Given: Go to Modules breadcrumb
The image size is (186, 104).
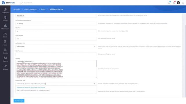Looking at the screenshot, I should pos(17,9).
